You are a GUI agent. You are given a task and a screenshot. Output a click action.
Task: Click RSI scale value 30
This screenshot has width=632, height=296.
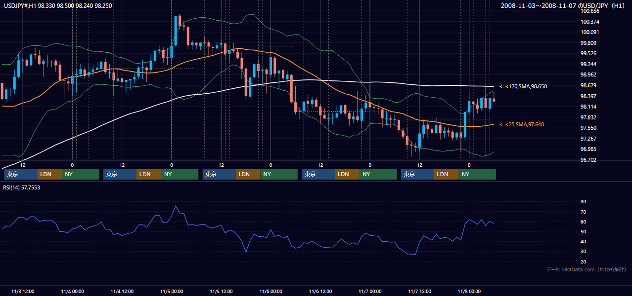pos(584,252)
